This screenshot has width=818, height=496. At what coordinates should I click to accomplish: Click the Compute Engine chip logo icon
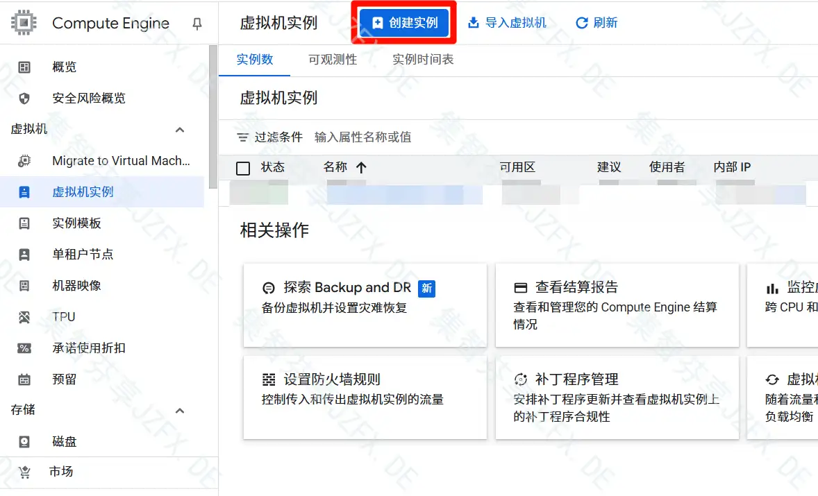[x=24, y=23]
